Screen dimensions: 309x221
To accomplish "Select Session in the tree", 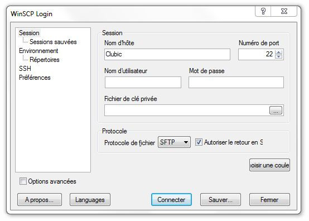I will click(x=29, y=33).
